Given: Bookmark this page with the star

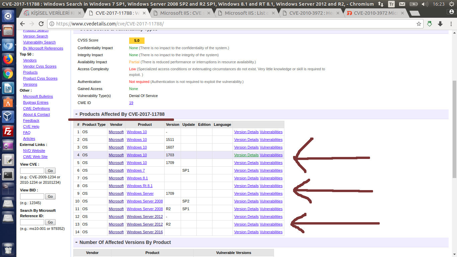Looking at the screenshot, I should [x=419, y=24].
